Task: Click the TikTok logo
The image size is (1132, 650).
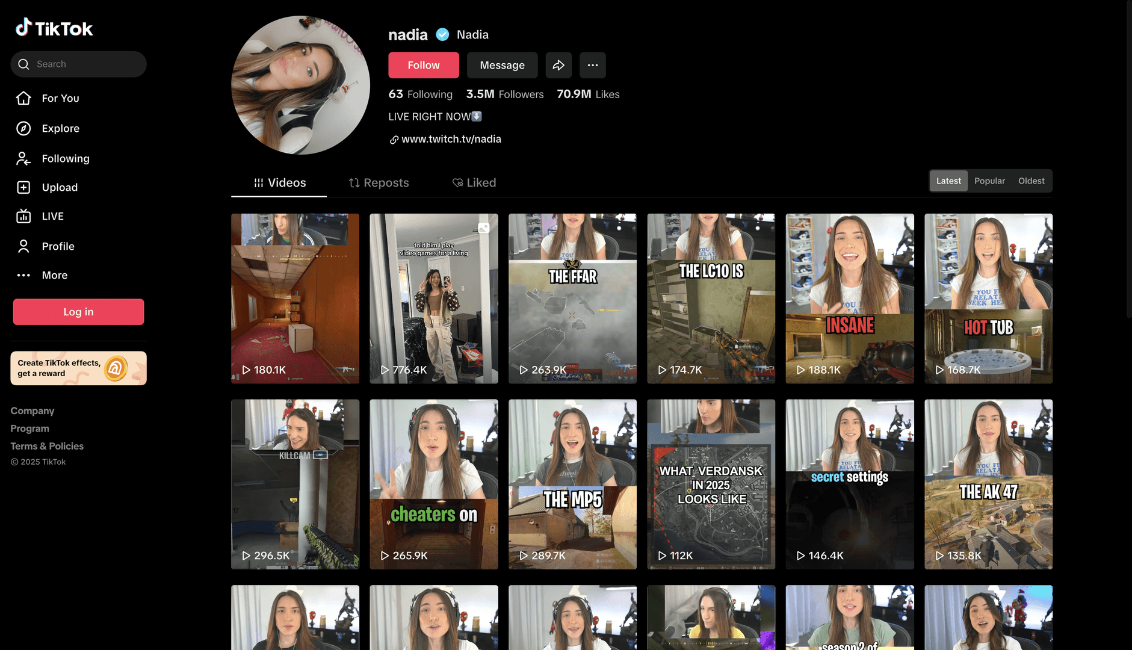Action: coord(54,28)
